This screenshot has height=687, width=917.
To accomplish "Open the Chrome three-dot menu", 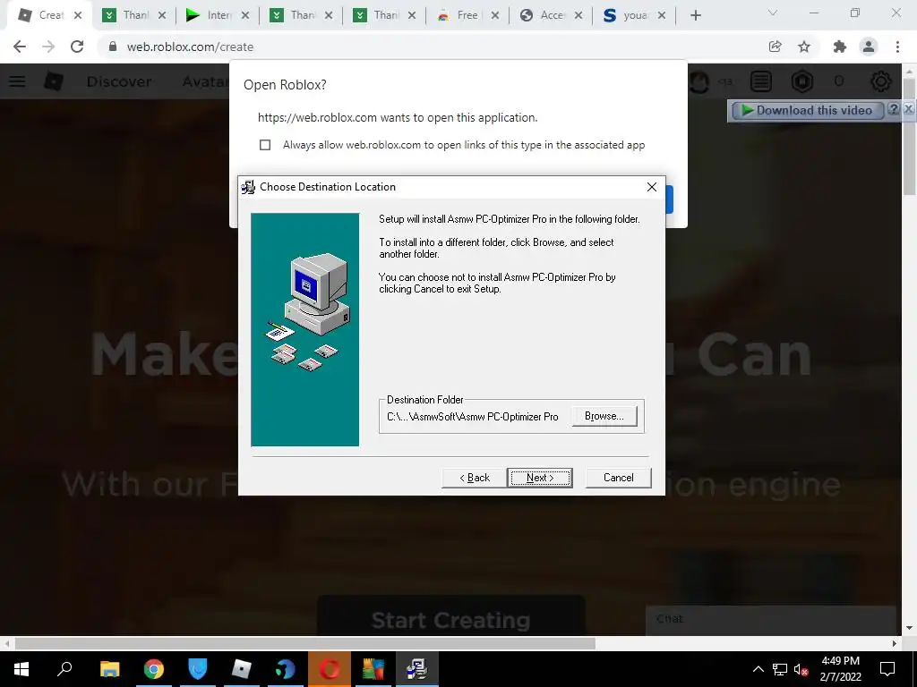I will [897, 47].
